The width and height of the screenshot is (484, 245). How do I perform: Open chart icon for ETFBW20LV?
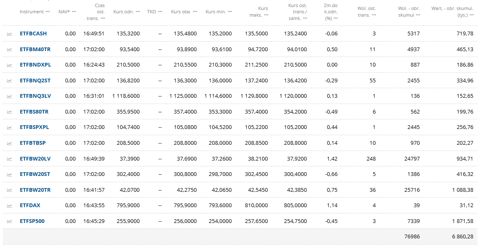tap(10, 159)
